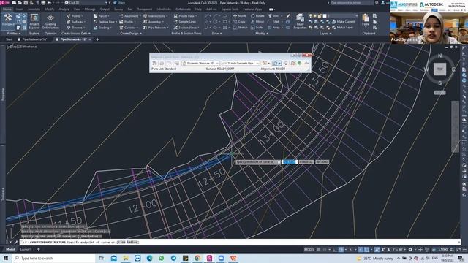Toggle layer on/off lightbulb icon
The width and height of the screenshot is (468, 263).
click(310, 16)
